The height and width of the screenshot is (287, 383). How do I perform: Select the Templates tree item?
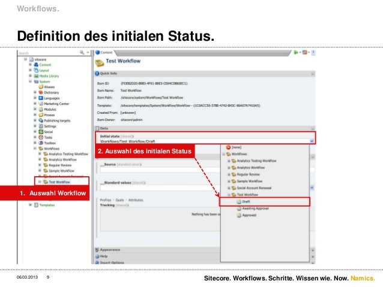[47, 205]
